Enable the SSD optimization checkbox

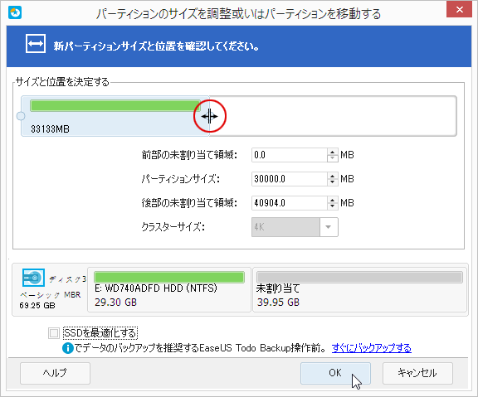54,333
